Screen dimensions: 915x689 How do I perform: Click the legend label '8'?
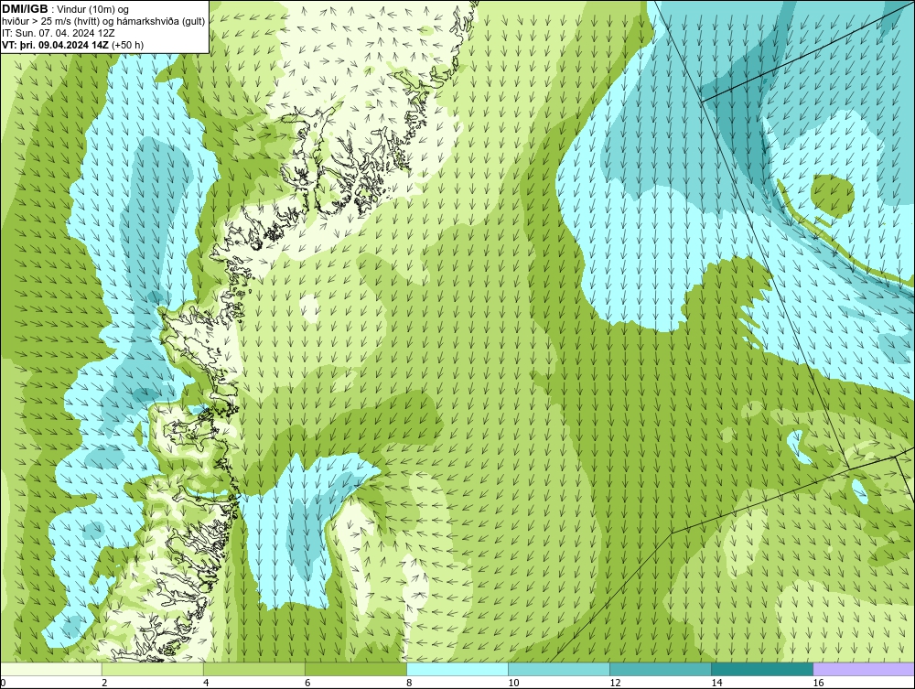(x=409, y=683)
